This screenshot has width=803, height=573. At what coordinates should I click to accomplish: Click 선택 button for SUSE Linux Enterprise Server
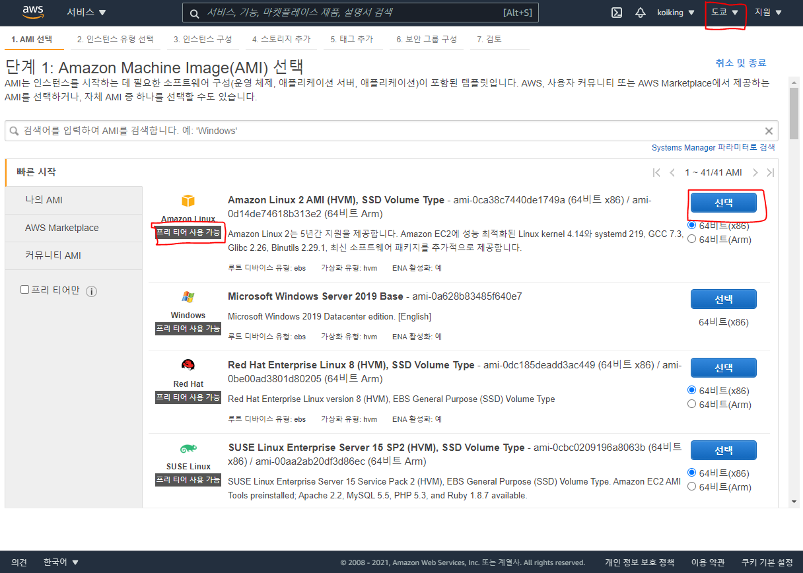(x=724, y=450)
